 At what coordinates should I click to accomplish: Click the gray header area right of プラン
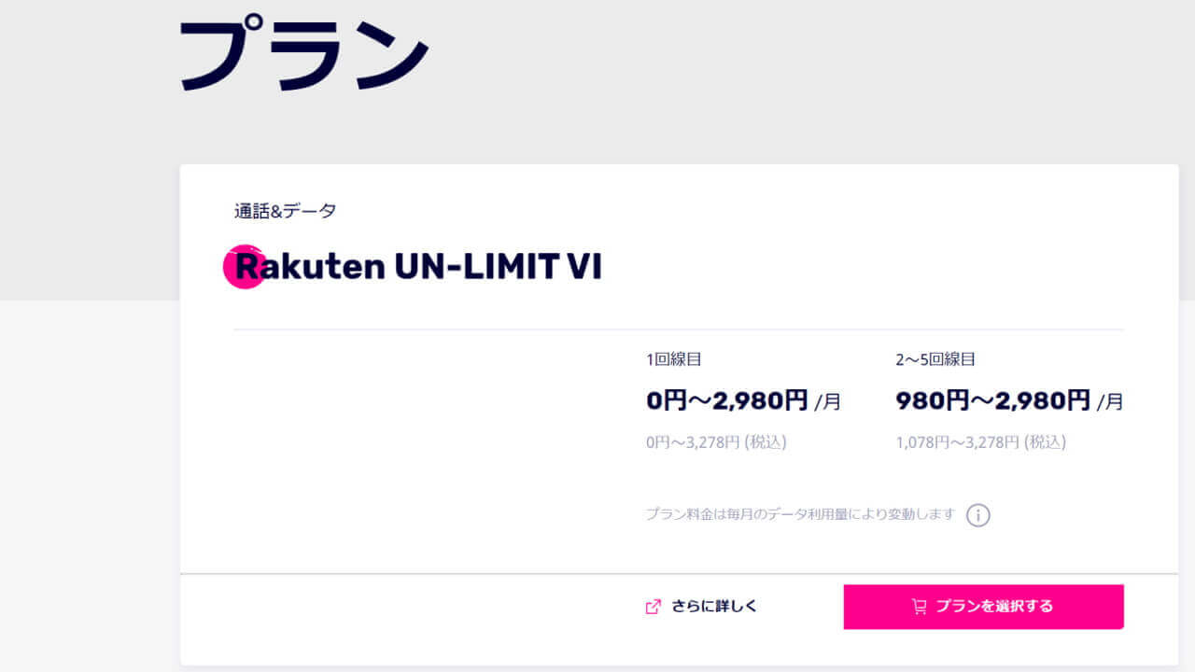(x=794, y=75)
